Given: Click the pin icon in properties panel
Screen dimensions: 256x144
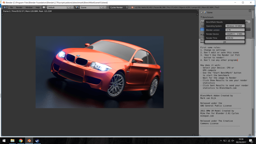Looking at the screenshot, I should point(202,12).
